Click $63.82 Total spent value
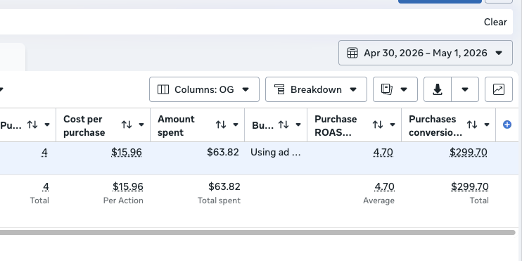 (x=224, y=186)
